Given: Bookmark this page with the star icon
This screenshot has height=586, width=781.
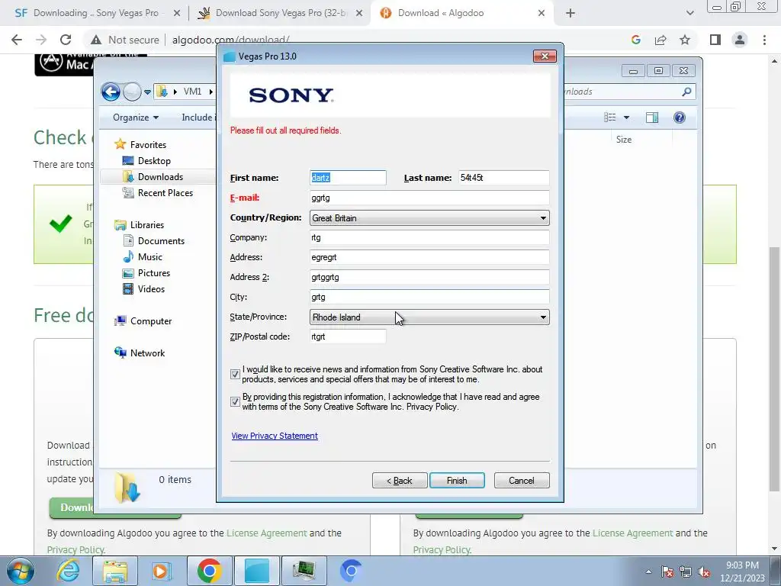Looking at the screenshot, I should coord(686,40).
